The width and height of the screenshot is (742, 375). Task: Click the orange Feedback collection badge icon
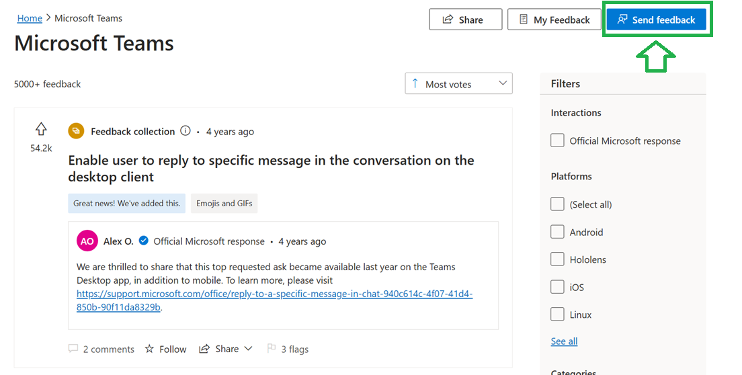tap(76, 131)
